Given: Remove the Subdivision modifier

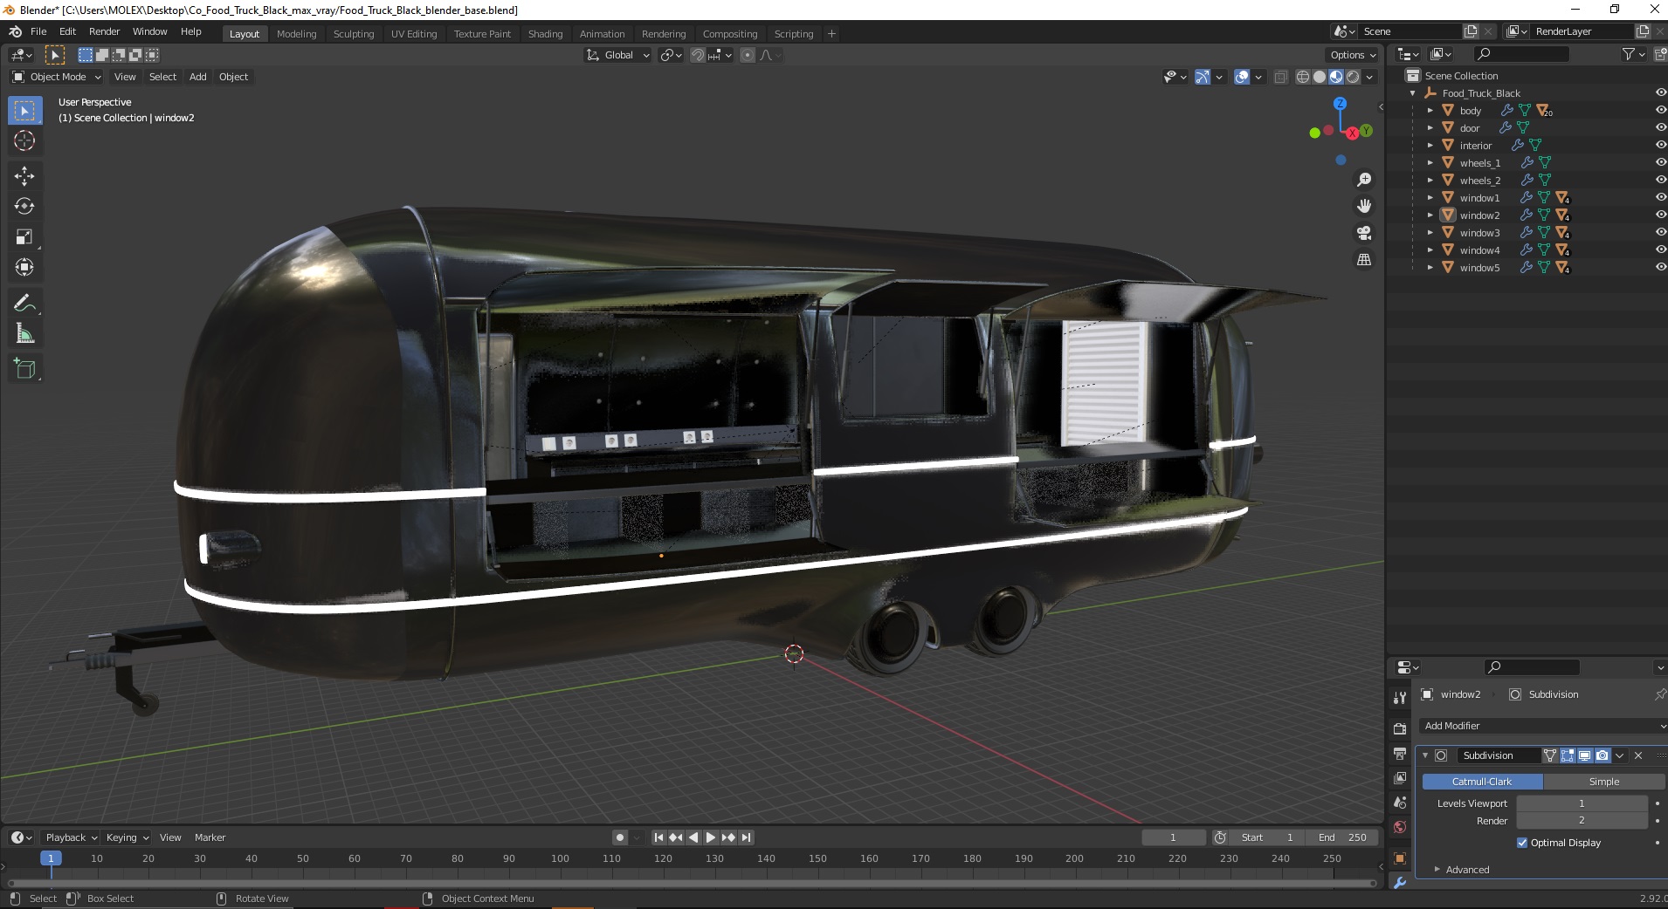Looking at the screenshot, I should click(1638, 755).
